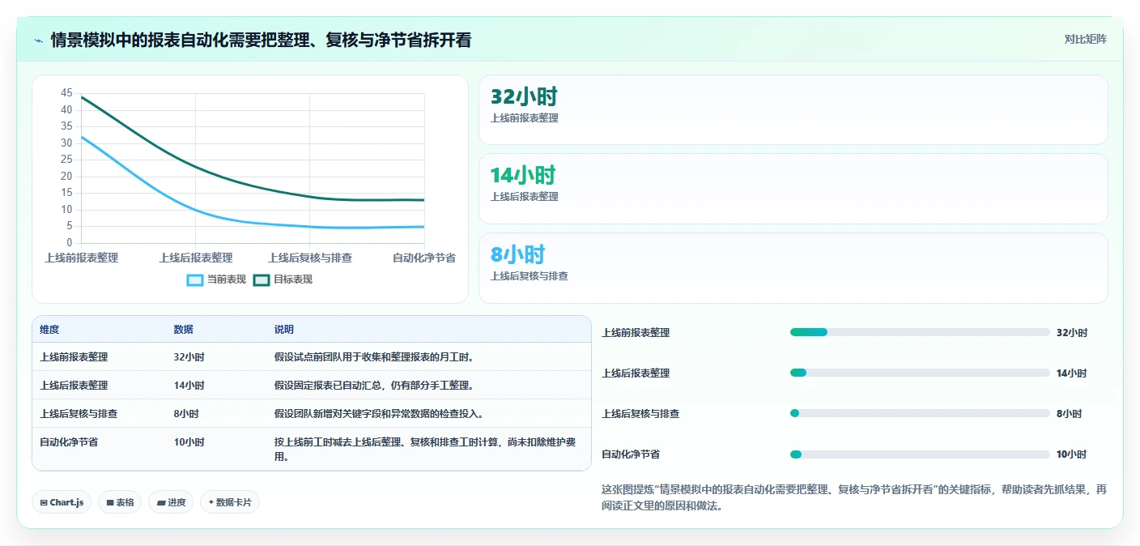Click the description starting 按上线前工时减去
1140x546 pixels.
point(424,449)
